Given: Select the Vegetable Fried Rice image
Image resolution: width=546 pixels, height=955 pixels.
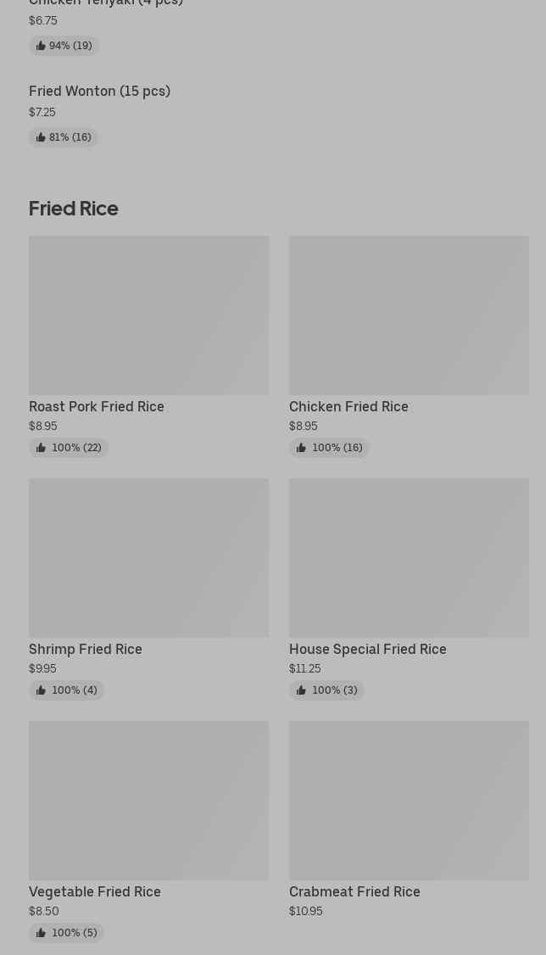Looking at the screenshot, I should (148, 801).
